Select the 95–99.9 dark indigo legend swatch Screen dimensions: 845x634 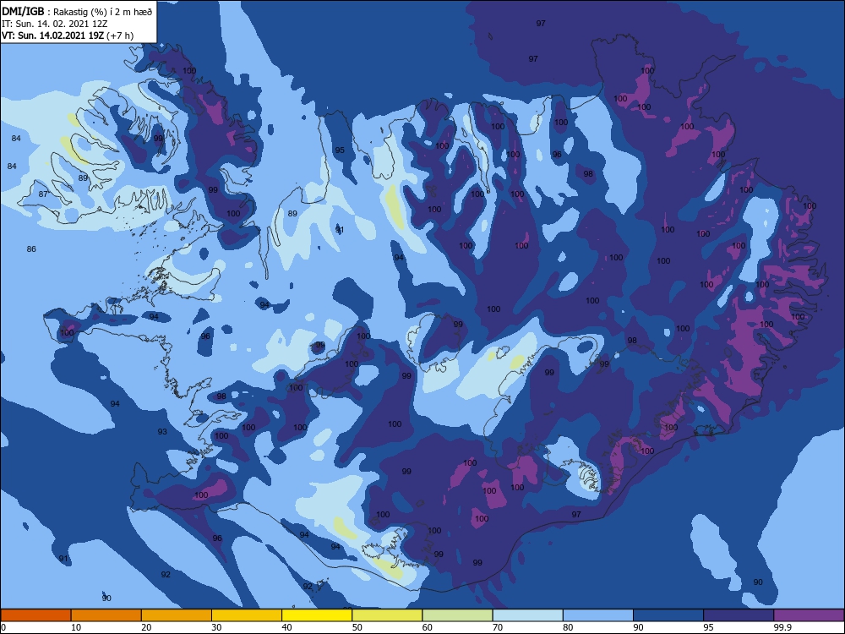739,615
